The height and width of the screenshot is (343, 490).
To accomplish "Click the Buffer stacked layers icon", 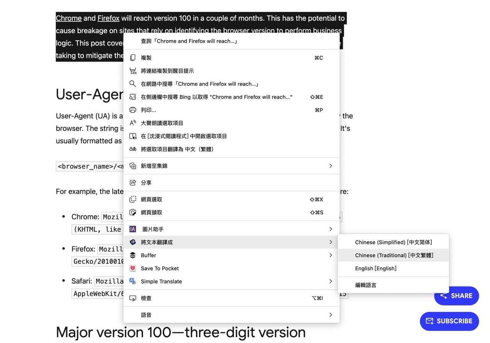I will [133, 255].
